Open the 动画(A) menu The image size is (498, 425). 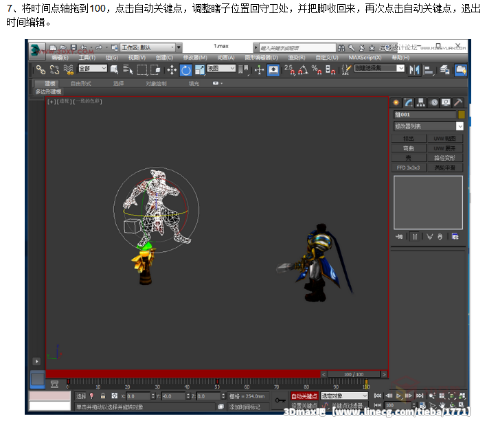pos(226,58)
